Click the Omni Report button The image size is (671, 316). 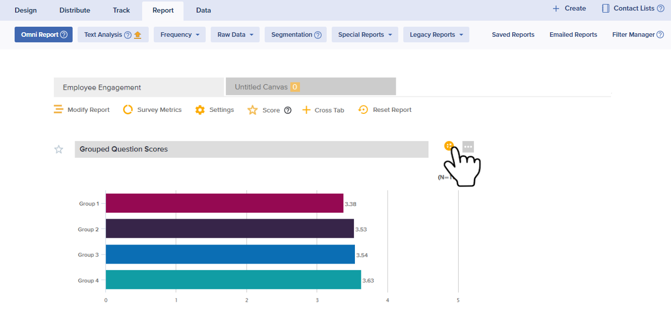tap(44, 35)
